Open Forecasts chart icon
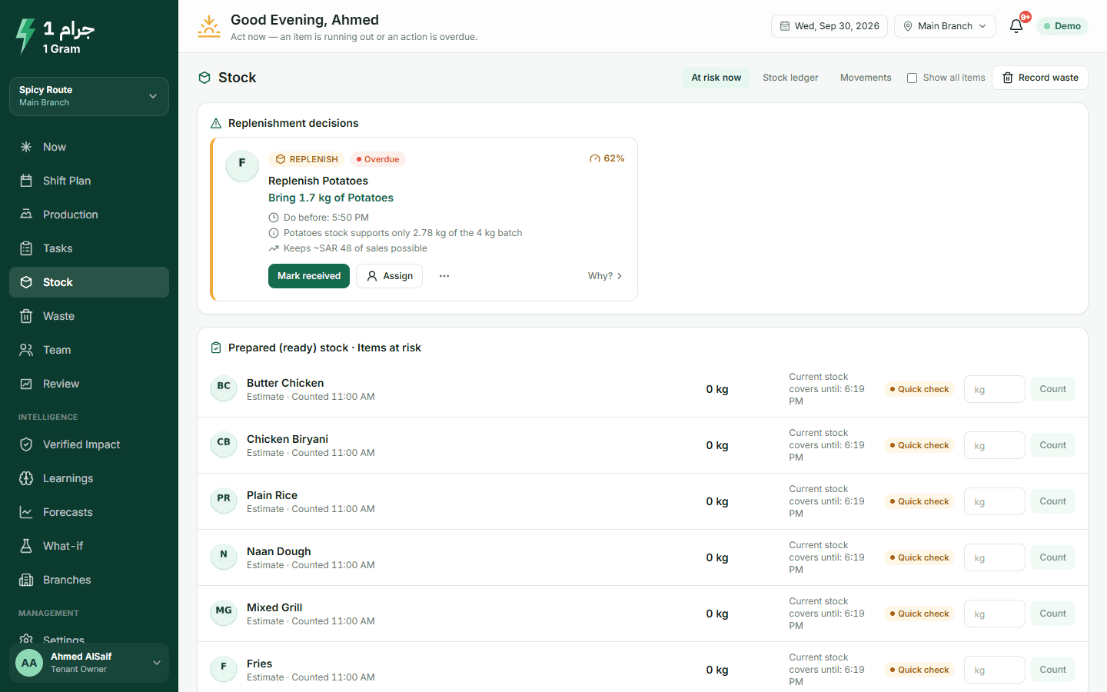Viewport: 1107px width, 692px height. (x=26, y=512)
